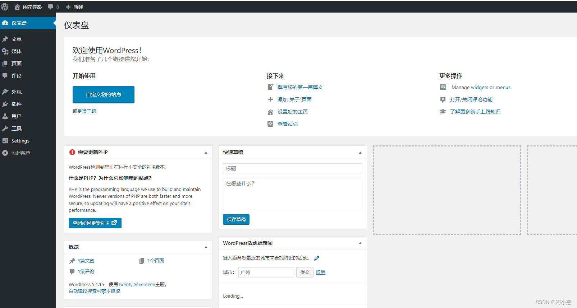Open the Twenty Seventeen theme link
Image resolution: width=577 pixels, height=308 pixels.
(137, 284)
